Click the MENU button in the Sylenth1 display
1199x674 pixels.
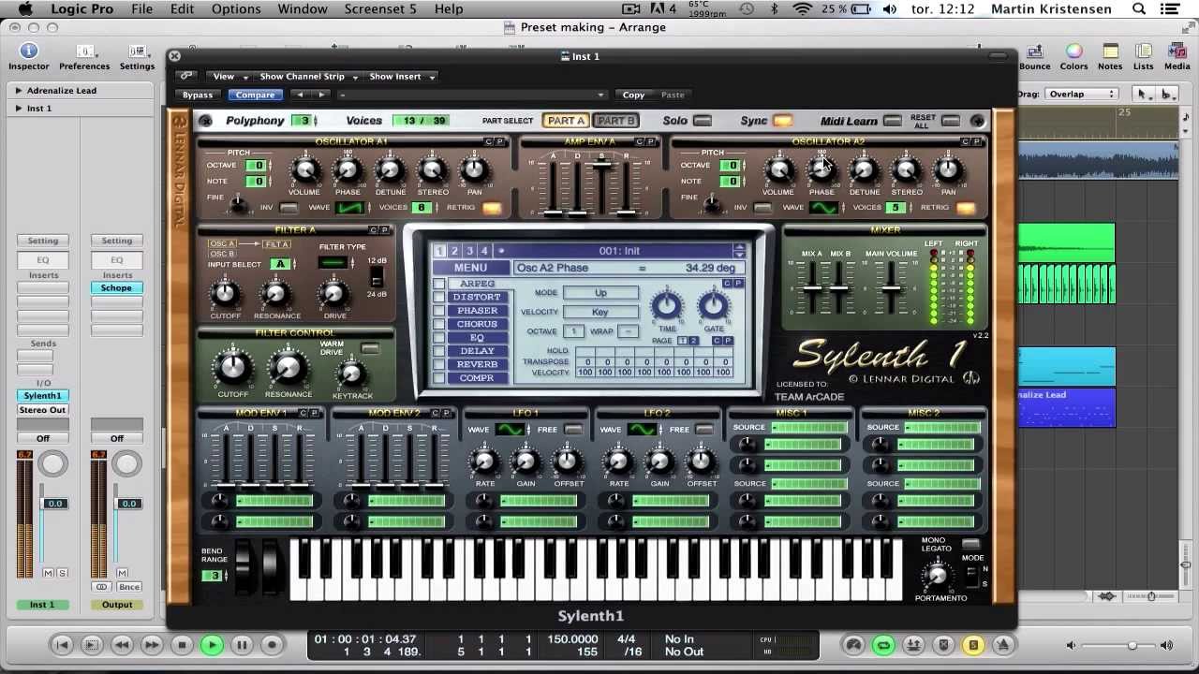point(470,268)
